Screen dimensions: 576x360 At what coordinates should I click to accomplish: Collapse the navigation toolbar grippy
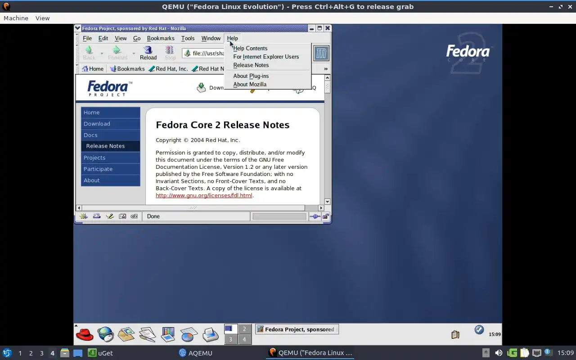click(x=77, y=53)
